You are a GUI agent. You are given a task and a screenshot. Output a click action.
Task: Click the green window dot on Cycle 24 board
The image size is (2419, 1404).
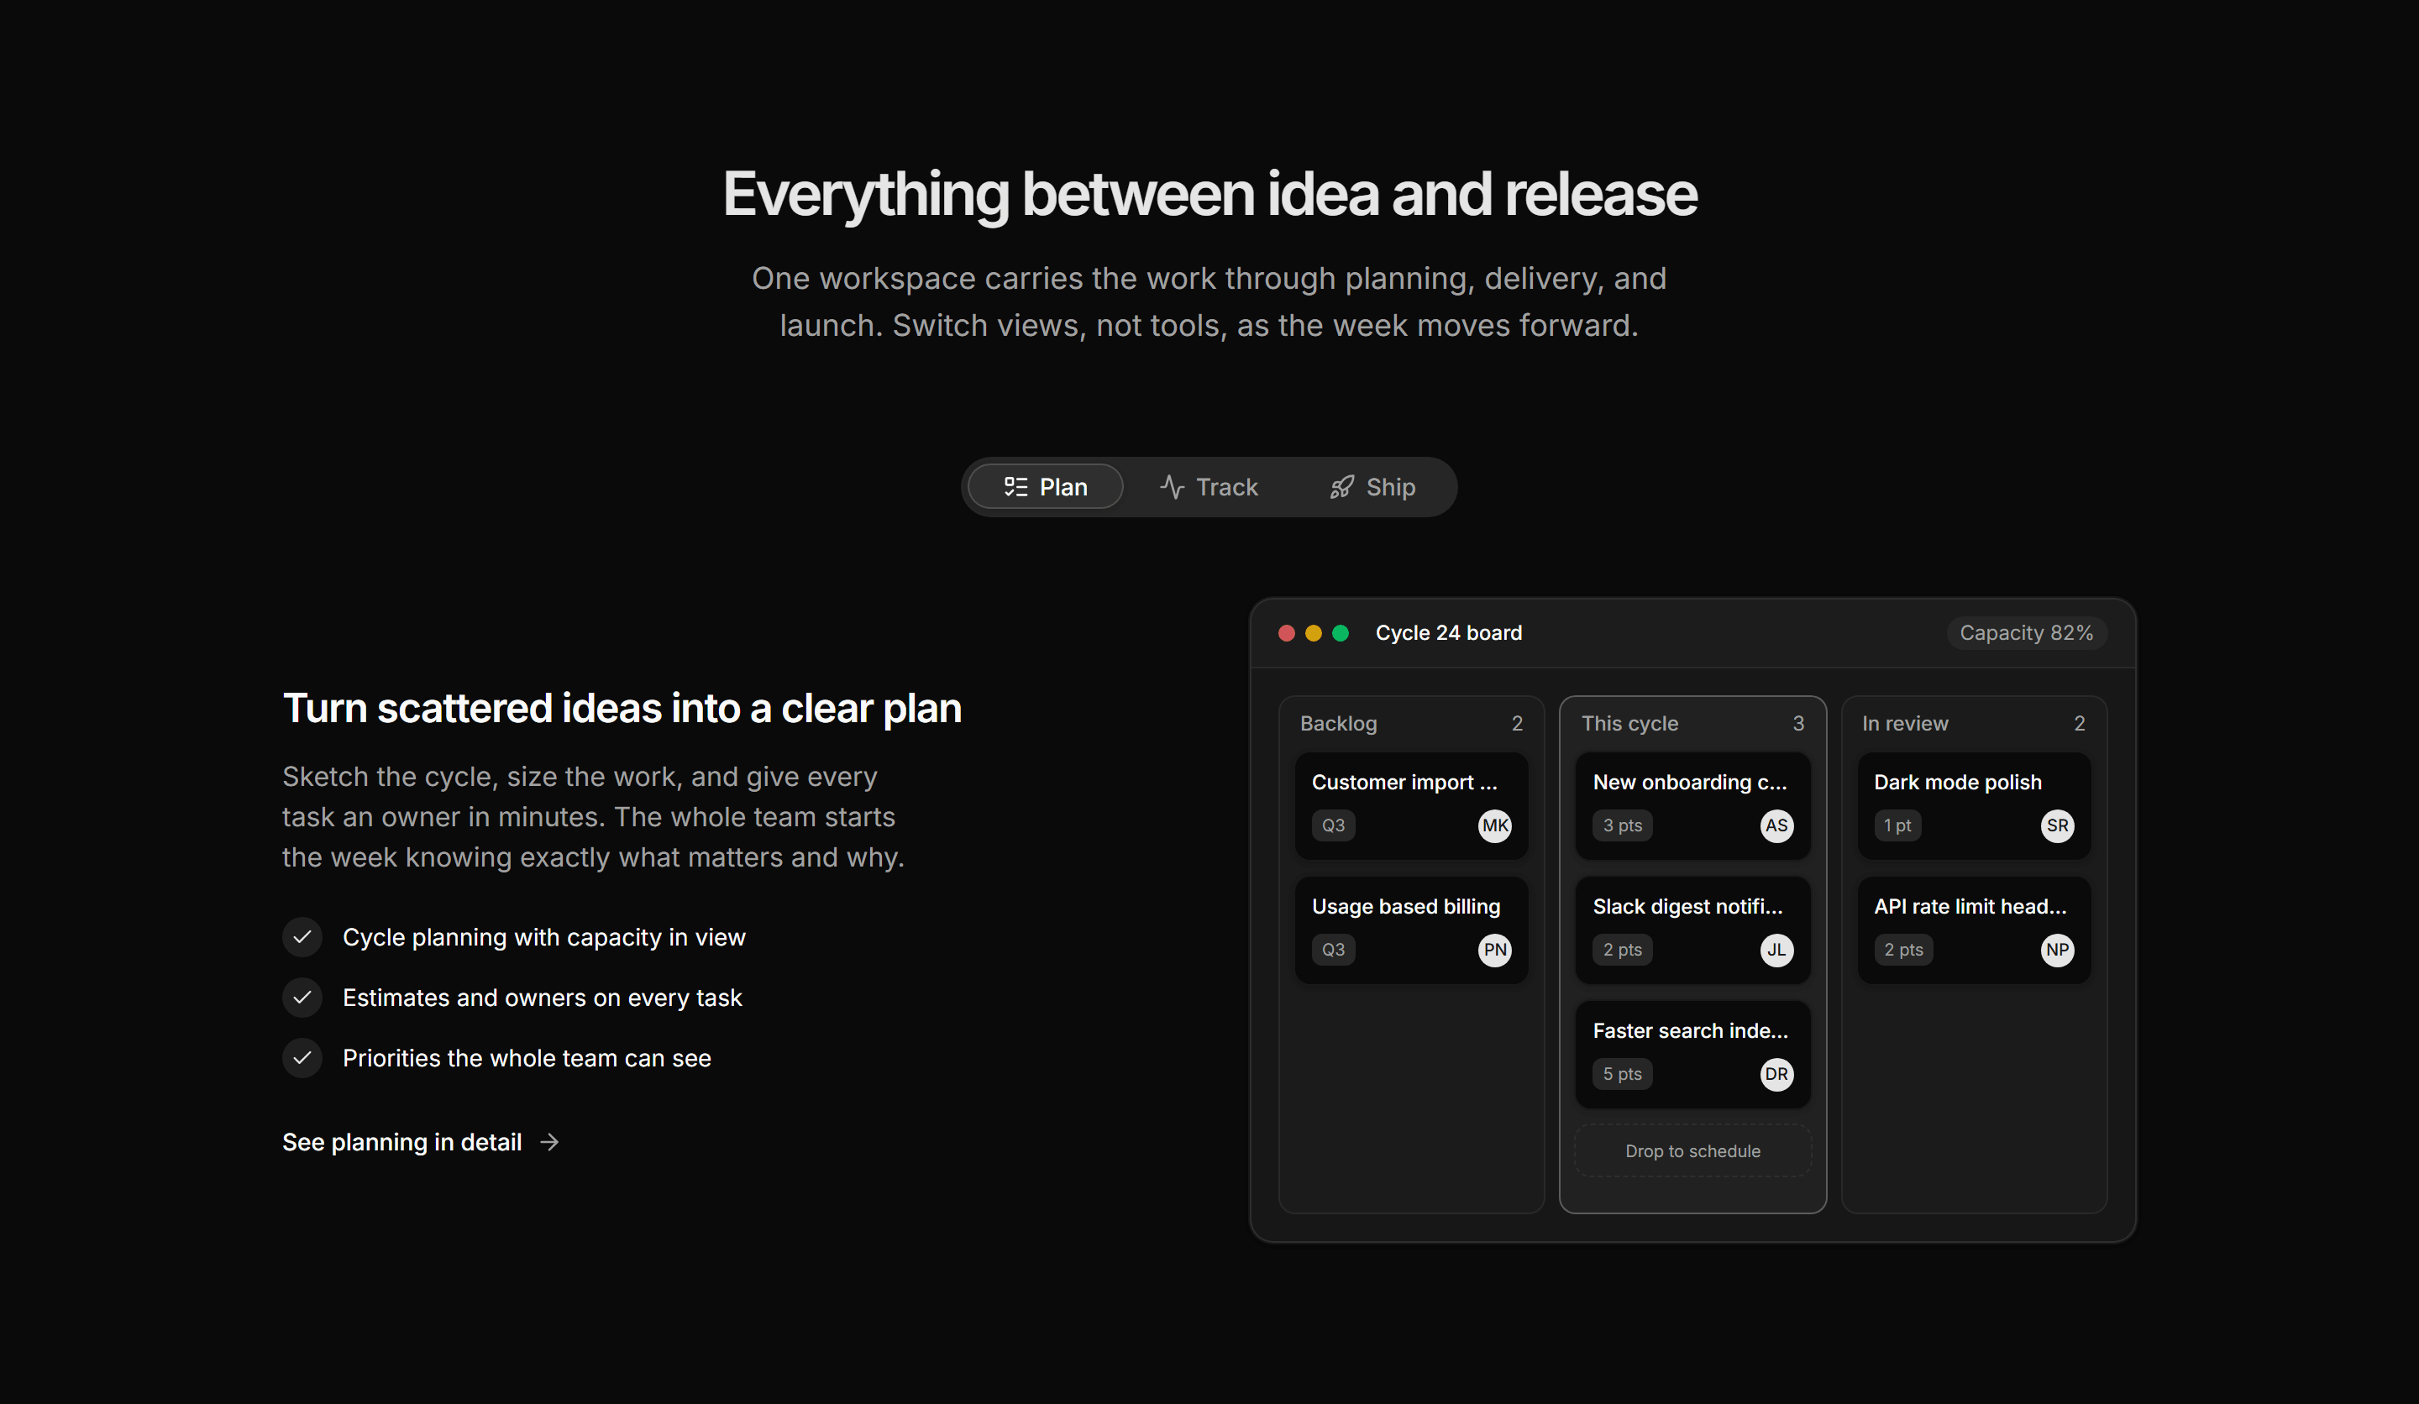tap(1341, 632)
